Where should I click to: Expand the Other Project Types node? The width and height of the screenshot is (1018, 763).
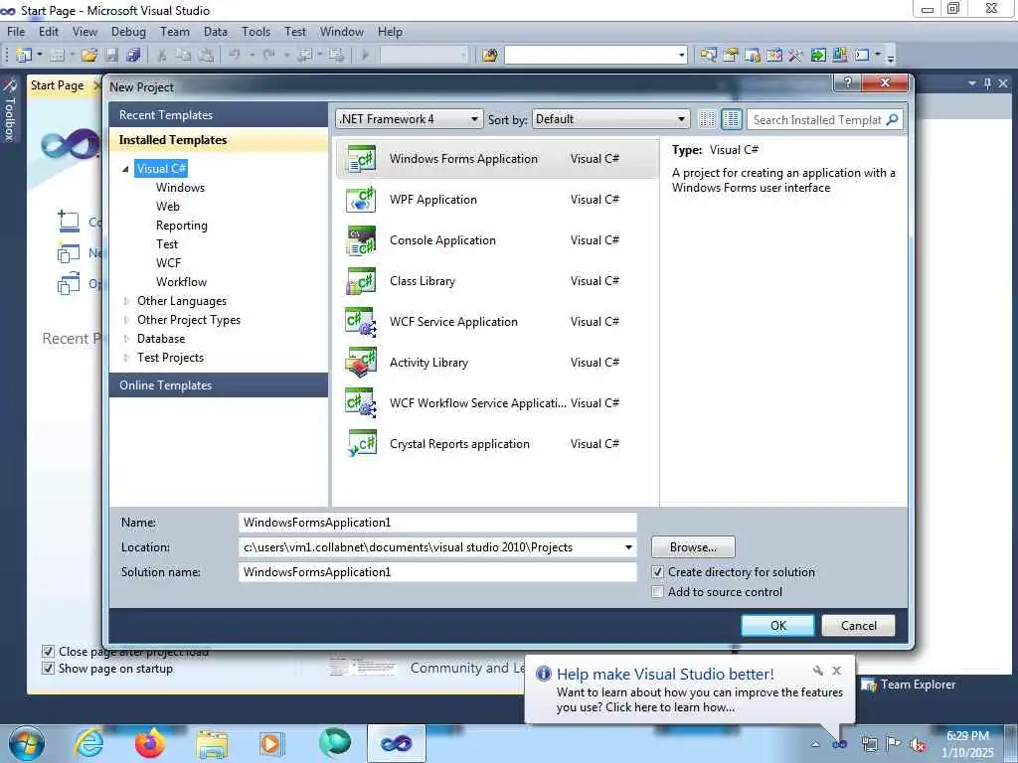pos(126,320)
